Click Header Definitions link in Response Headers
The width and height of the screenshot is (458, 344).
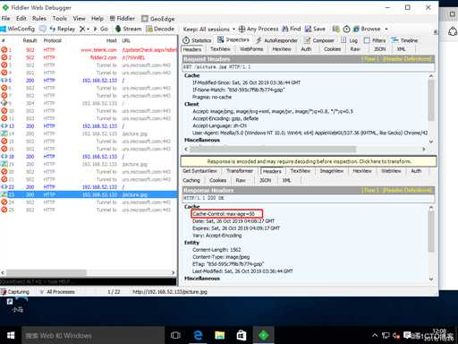pyautogui.click(x=407, y=190)
